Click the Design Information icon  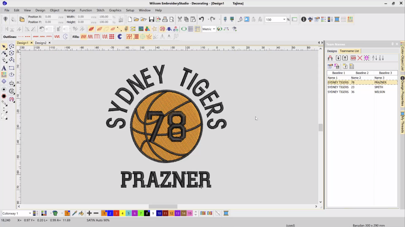click(x=303, y=19)
